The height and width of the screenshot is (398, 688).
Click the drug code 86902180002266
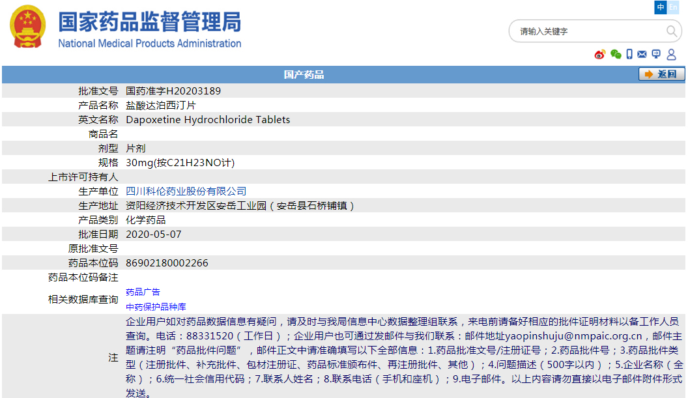(167, 263)
